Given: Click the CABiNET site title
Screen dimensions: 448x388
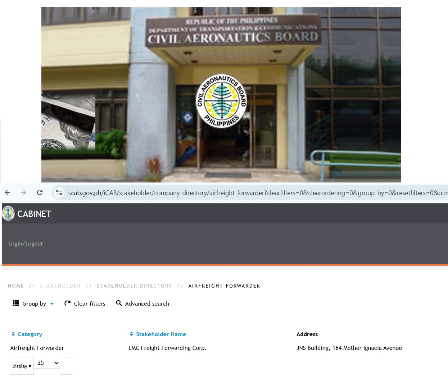Looking at the screenshot, I should click(34, 214).
